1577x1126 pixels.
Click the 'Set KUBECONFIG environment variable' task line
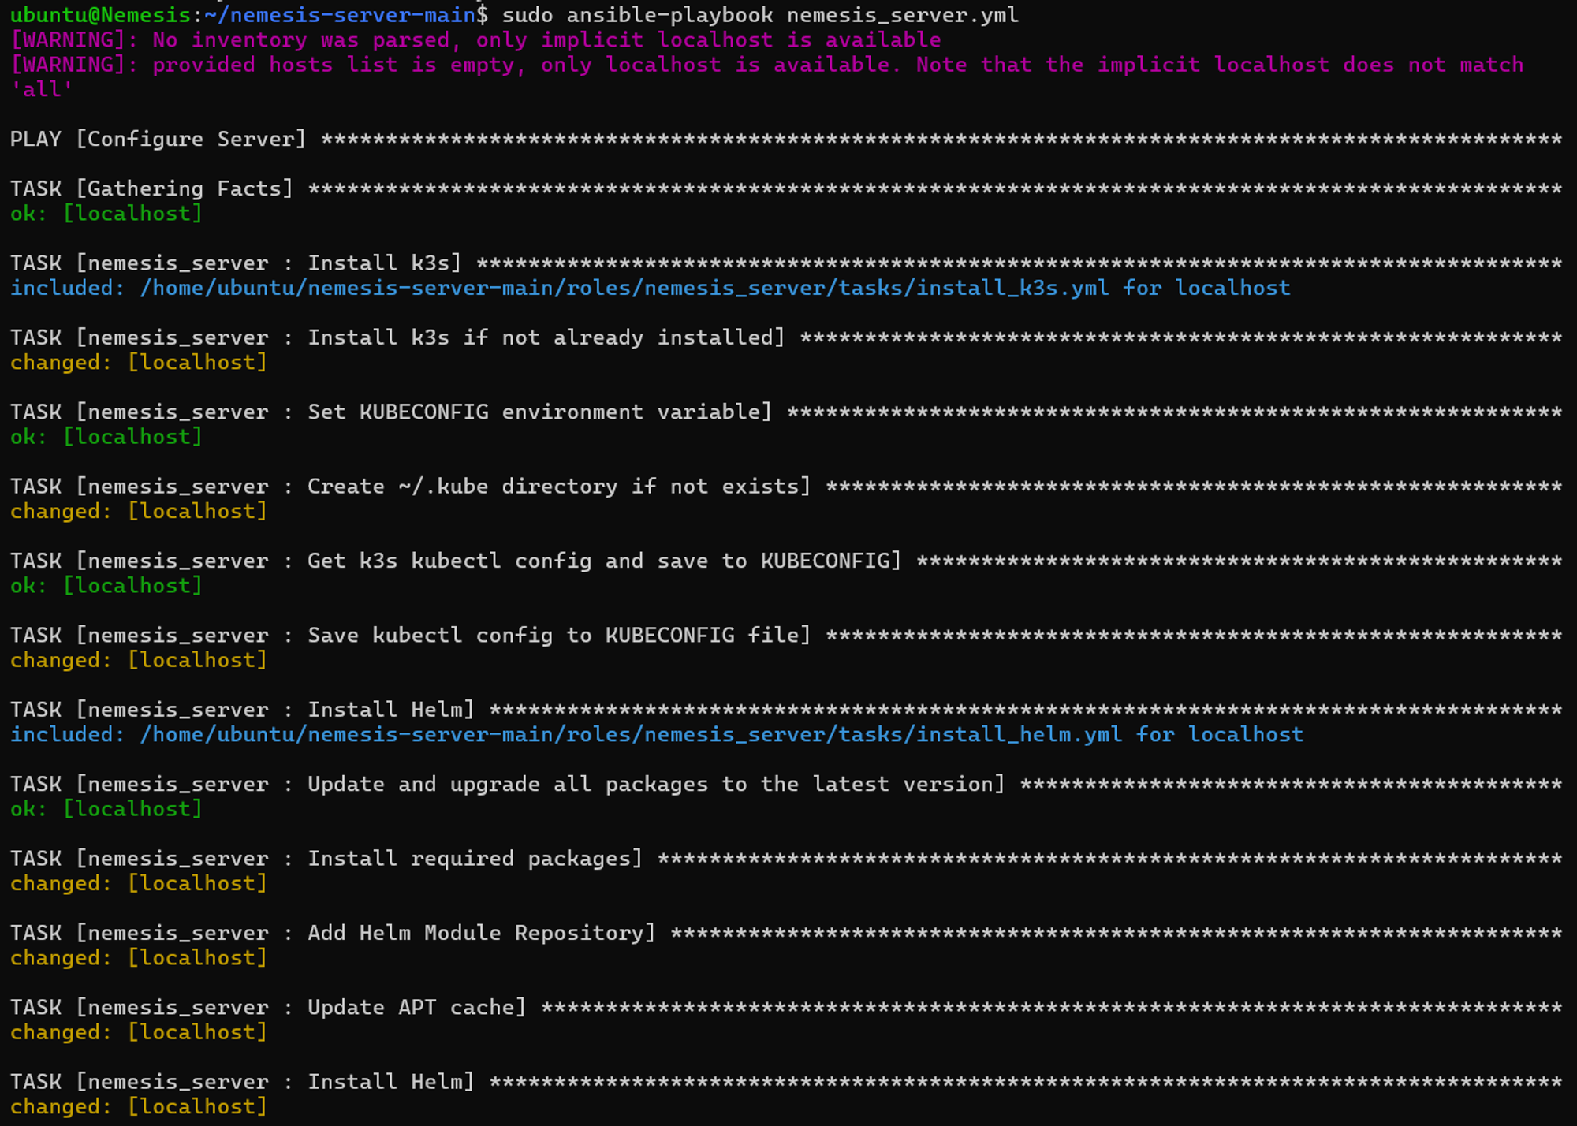click(786, 412)
